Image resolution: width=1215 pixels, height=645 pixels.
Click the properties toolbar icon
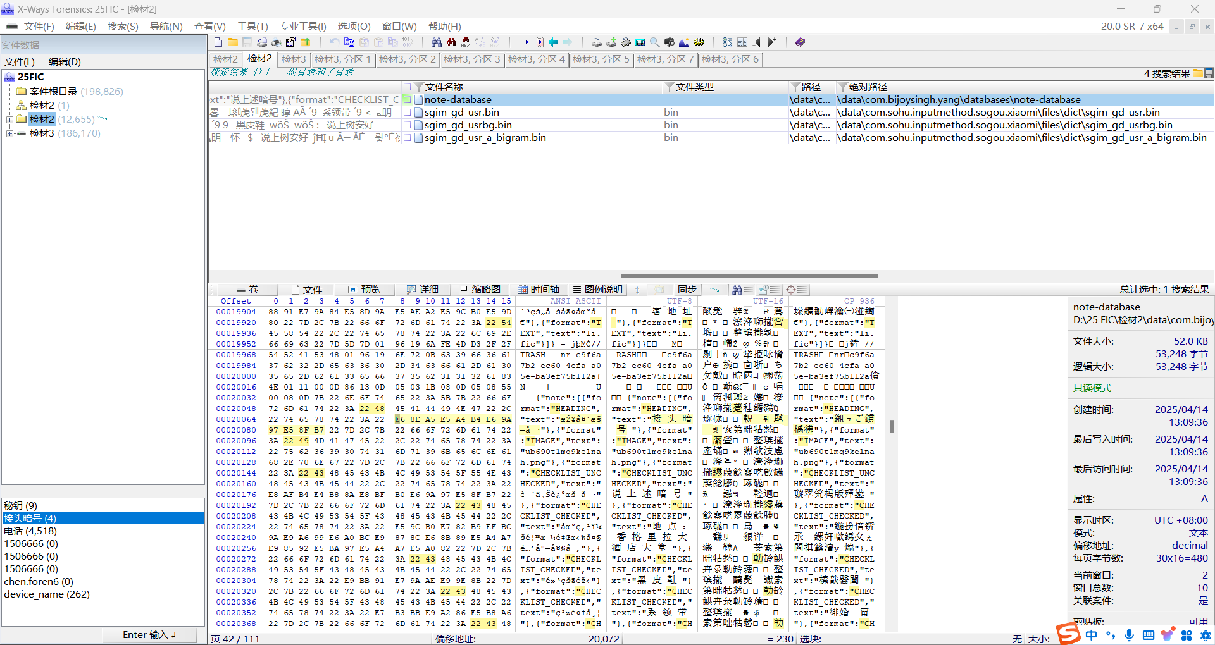point(291,42)
